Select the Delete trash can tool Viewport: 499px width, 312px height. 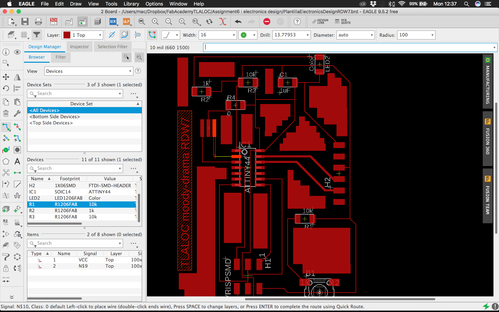(6, 113)
